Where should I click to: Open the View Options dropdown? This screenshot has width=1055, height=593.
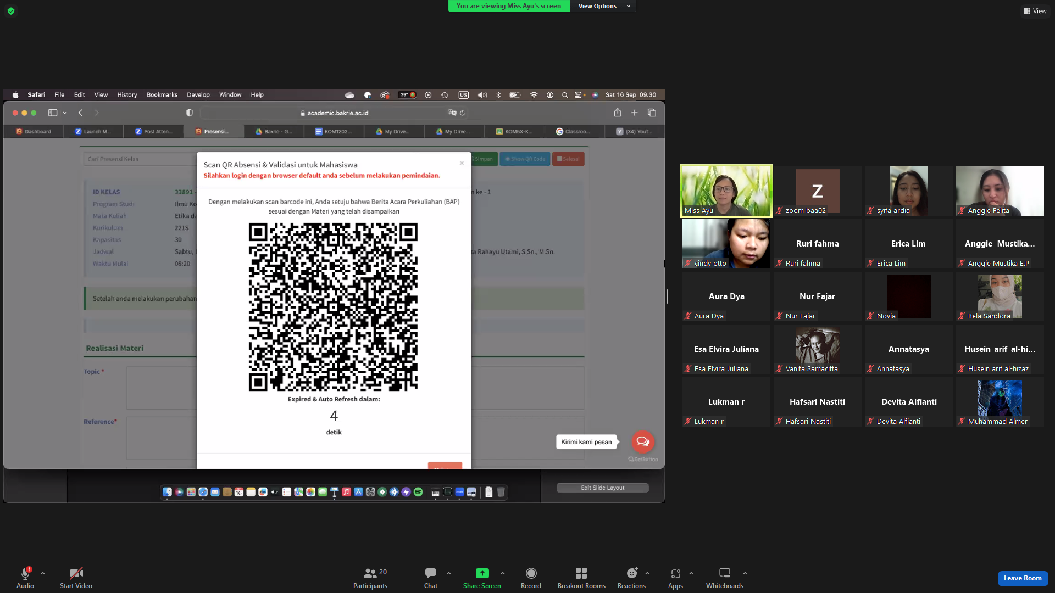[604, 6]
